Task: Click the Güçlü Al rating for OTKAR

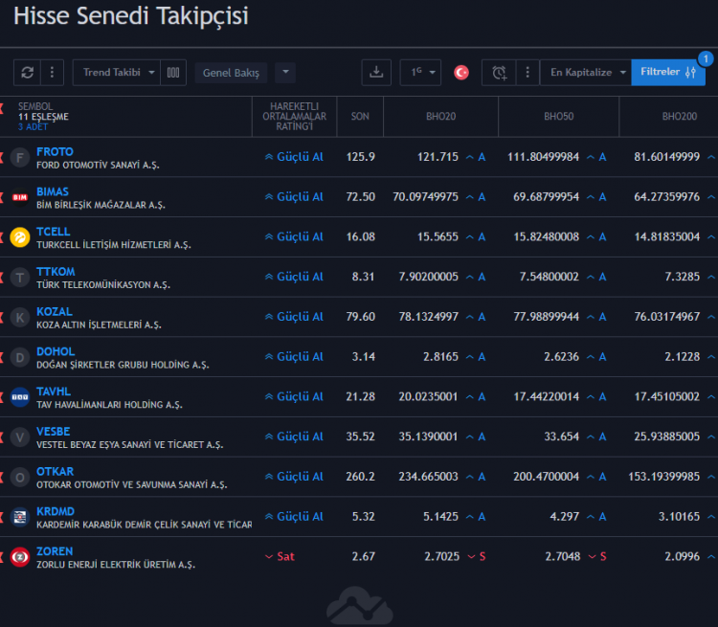Action: click(x=294, y=477)
